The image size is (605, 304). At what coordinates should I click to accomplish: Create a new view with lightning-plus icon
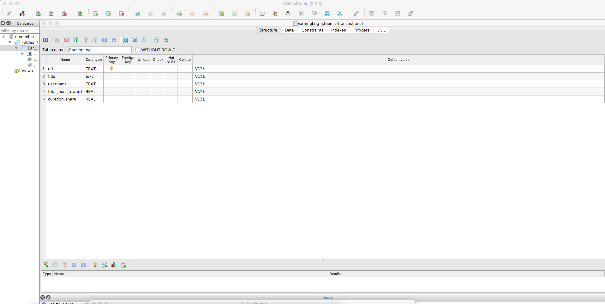221,13
